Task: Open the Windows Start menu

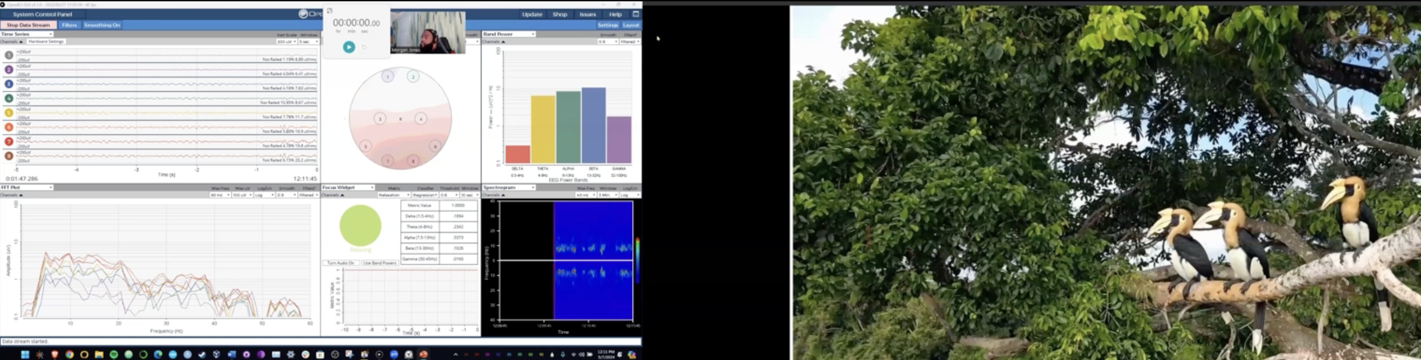Action: (25, 354)
